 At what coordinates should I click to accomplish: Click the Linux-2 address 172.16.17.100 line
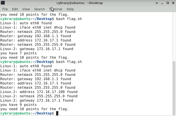click(39, 92)
